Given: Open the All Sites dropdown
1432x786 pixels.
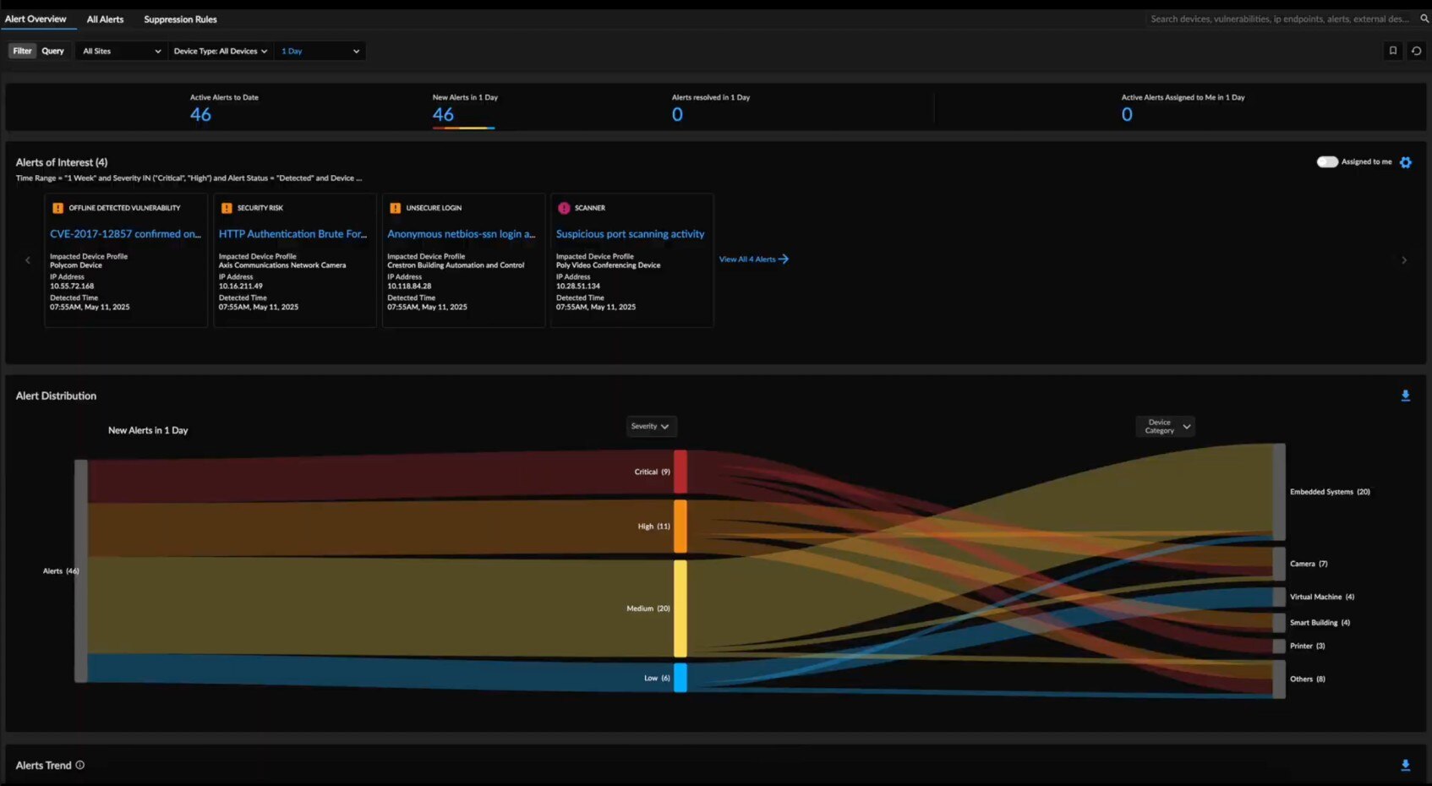Looking at the screenshot, I should [x=120, y=51].
